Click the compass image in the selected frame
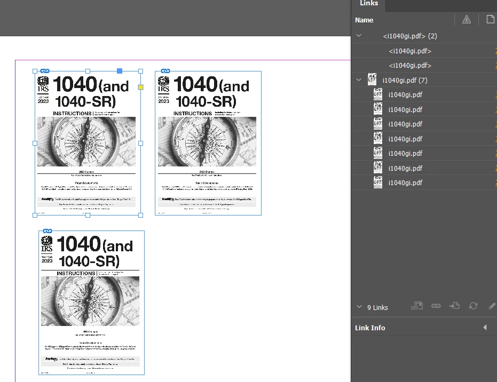The image size is (497, 382). pos(86,141)
